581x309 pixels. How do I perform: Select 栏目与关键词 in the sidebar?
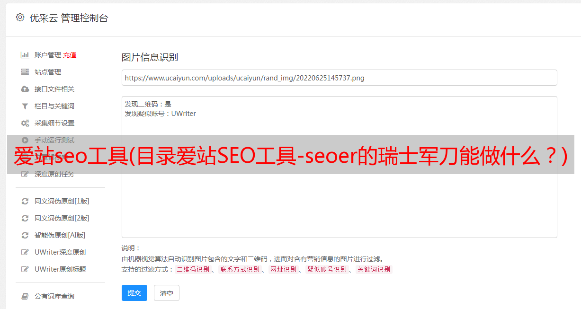coord(54,106)
